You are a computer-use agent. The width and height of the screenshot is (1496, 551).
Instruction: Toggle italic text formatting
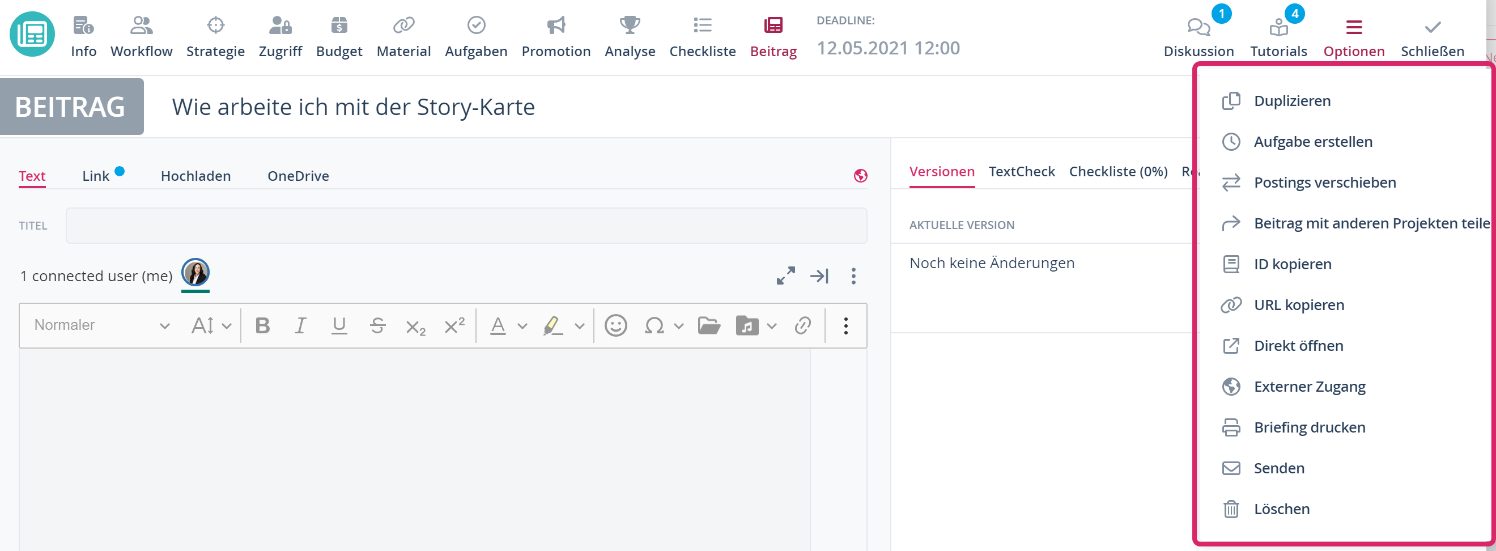point(300,325)
